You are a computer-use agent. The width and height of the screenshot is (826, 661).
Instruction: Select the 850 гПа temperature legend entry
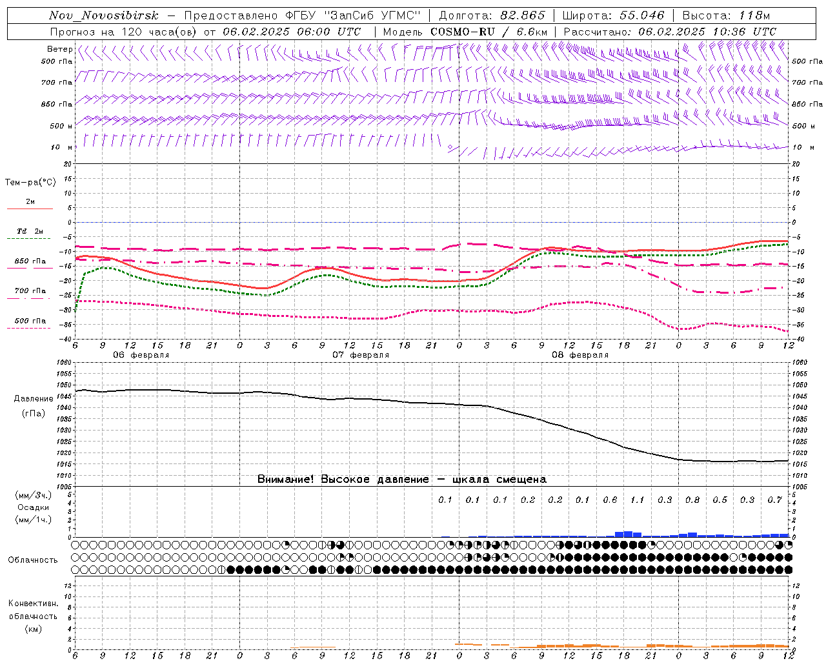tap(30, 261)
